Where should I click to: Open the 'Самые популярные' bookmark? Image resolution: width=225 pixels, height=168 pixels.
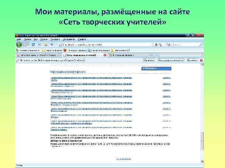click(99, 50)
